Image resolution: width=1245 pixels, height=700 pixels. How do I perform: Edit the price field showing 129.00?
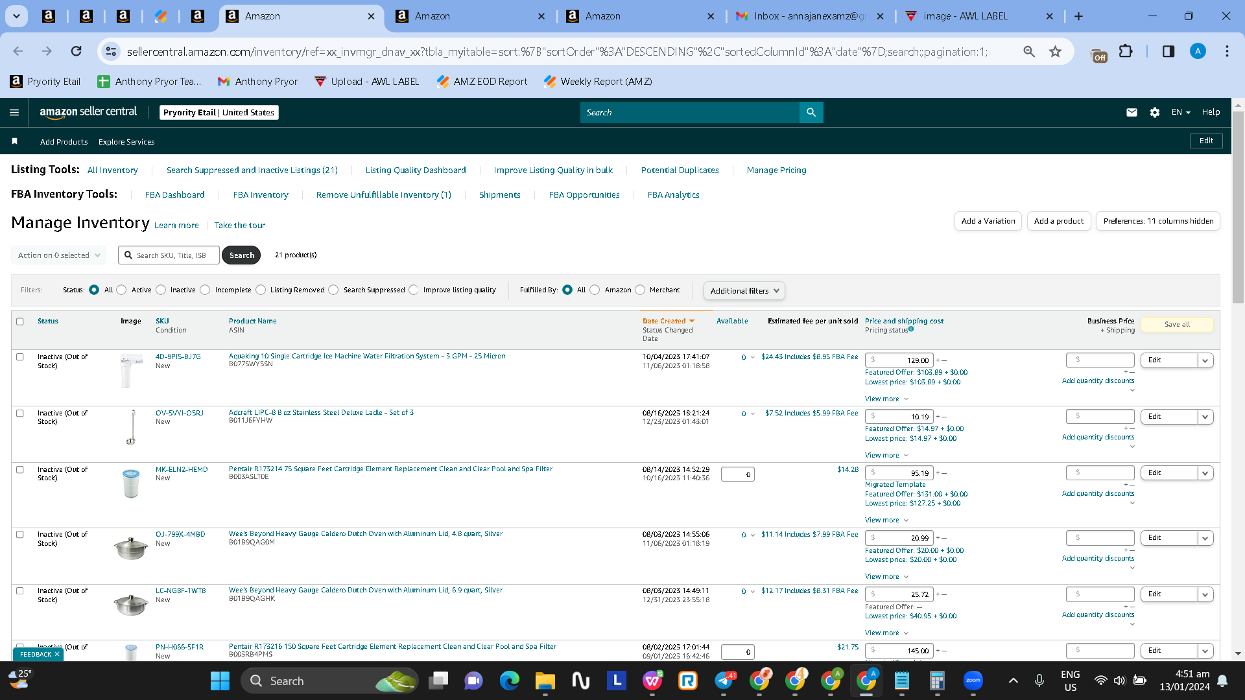[899, 360]
